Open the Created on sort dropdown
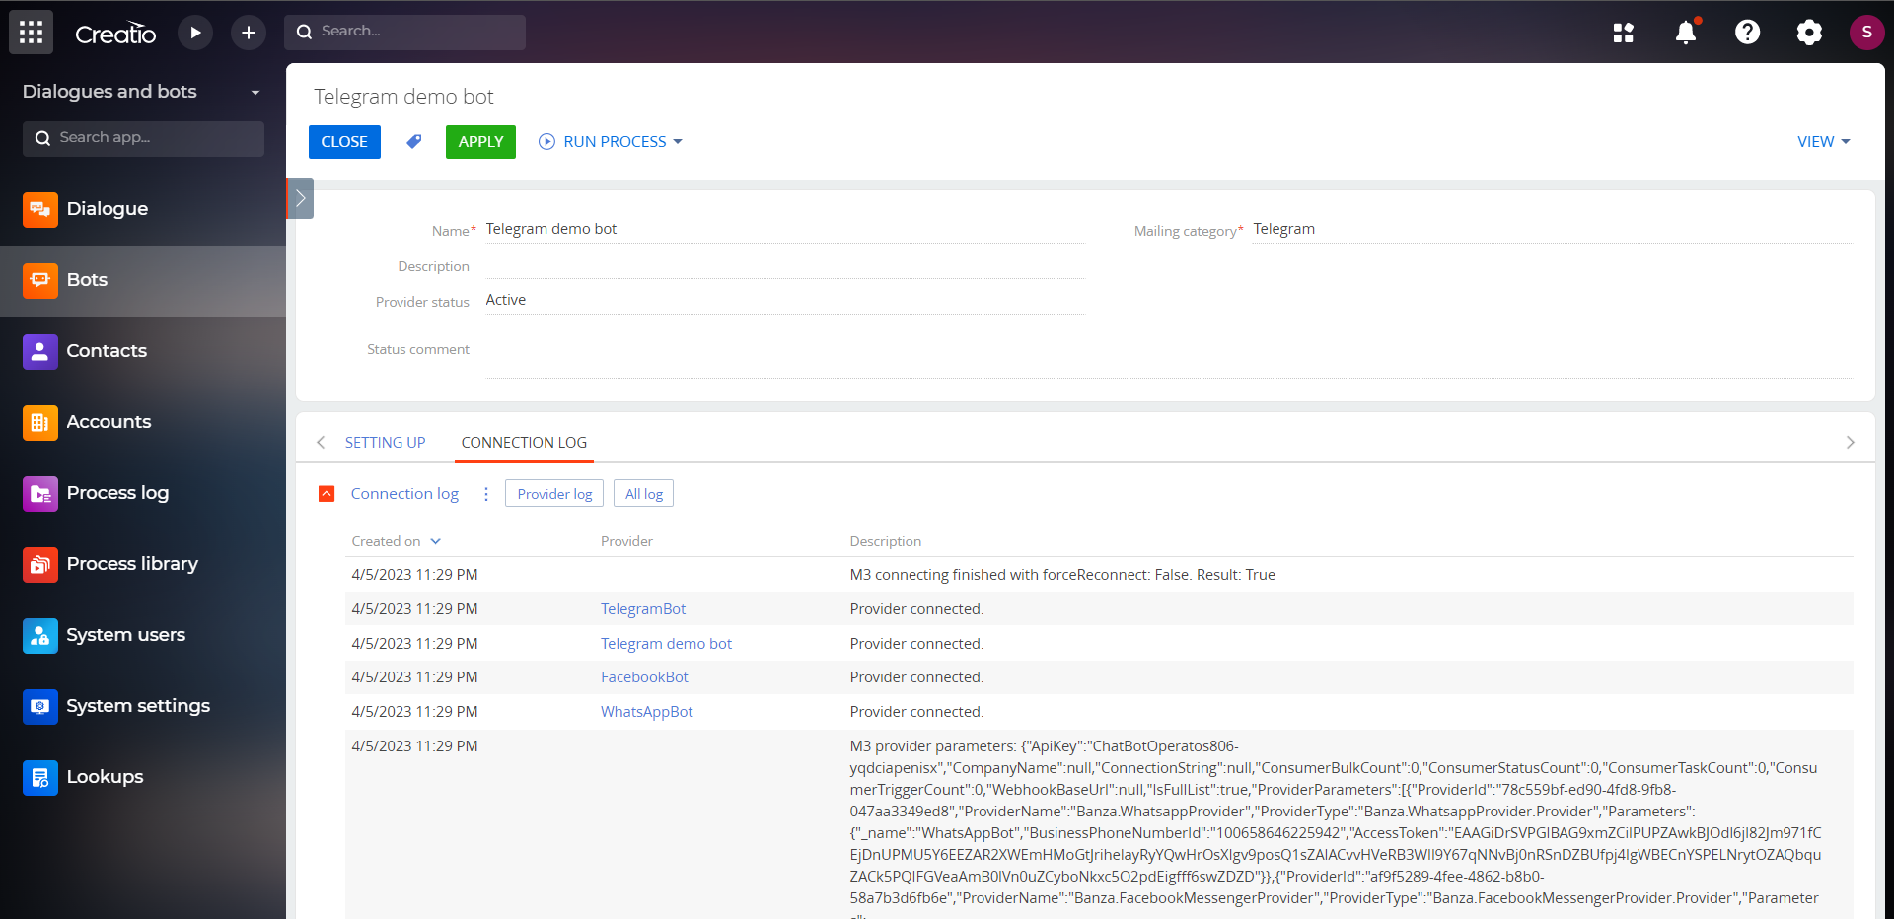Viewport: 1894px width, 919px height. pos(436,541)
